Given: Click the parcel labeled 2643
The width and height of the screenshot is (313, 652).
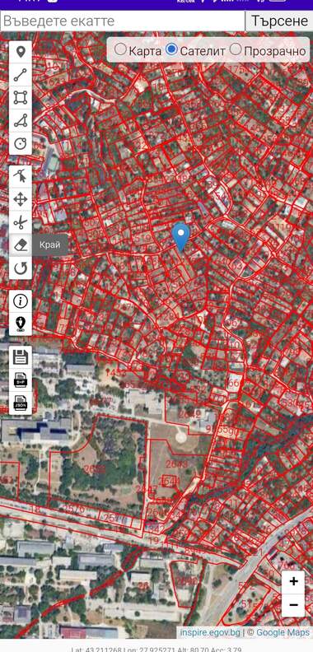Looking at the screenshot, I should 176,464.
